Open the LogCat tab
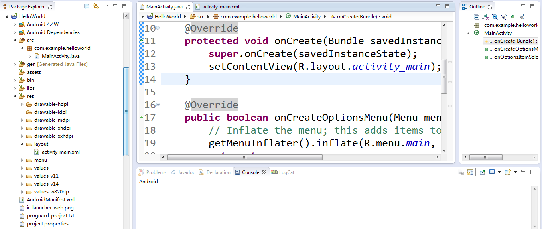Viewport: 542px width, 229px height. pos(283,172)
